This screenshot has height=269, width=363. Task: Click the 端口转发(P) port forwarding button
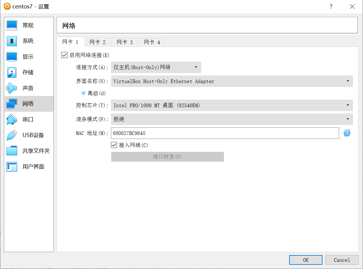click(168, 157)
